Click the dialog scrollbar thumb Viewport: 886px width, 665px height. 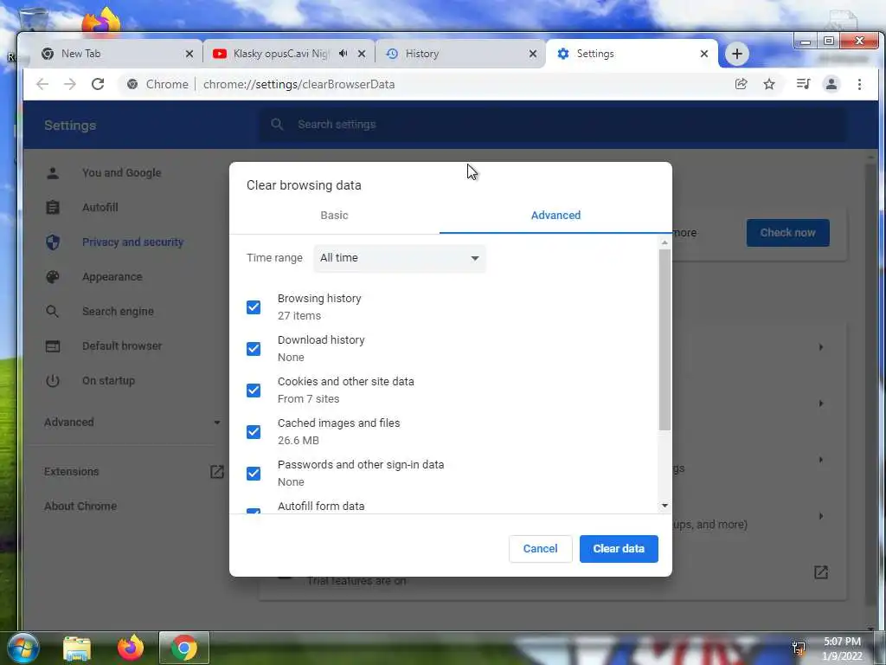(x=664, y=339)
